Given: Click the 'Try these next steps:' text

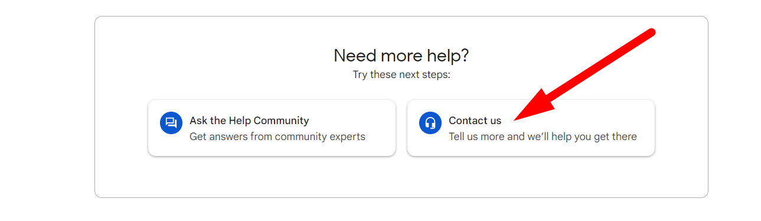Looking at the screenshot, I should [401, 75].
